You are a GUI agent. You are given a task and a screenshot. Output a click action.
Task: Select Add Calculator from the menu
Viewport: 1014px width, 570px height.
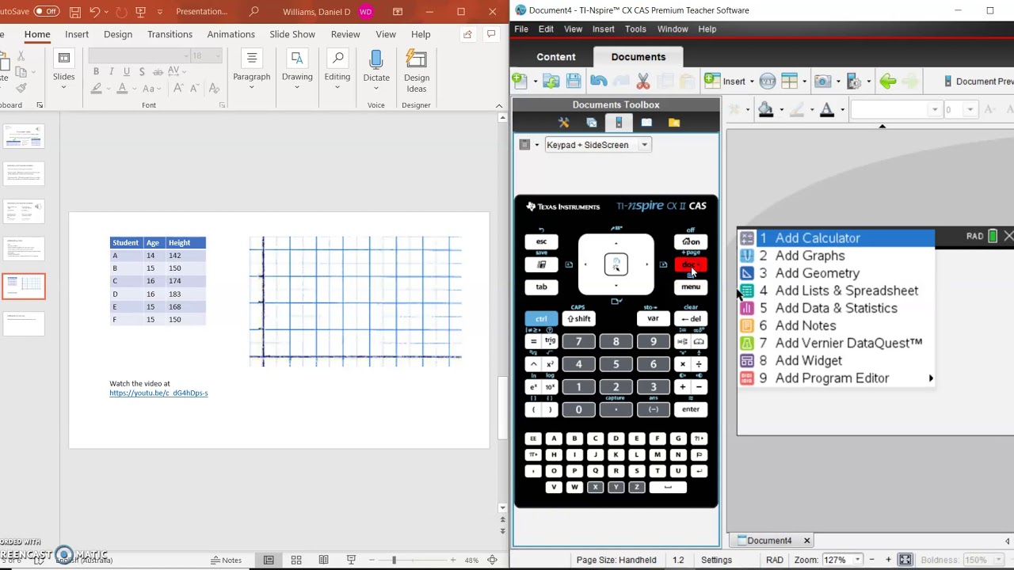[x=837, y=237]
